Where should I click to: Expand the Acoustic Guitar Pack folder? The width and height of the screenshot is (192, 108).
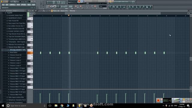[x=15, y=15]
